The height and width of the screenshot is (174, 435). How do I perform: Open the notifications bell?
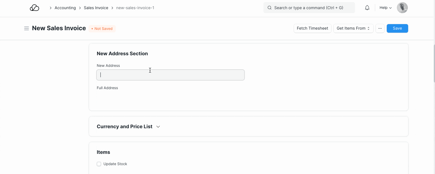pyautogui.click(x=367, y=8)
